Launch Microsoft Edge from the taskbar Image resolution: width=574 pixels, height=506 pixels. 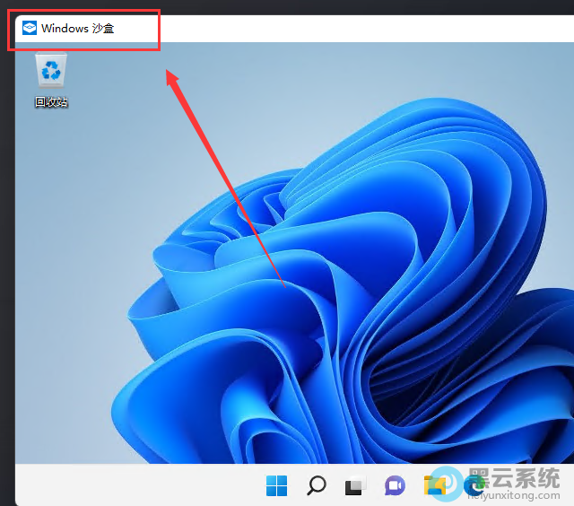pos(473,486)
